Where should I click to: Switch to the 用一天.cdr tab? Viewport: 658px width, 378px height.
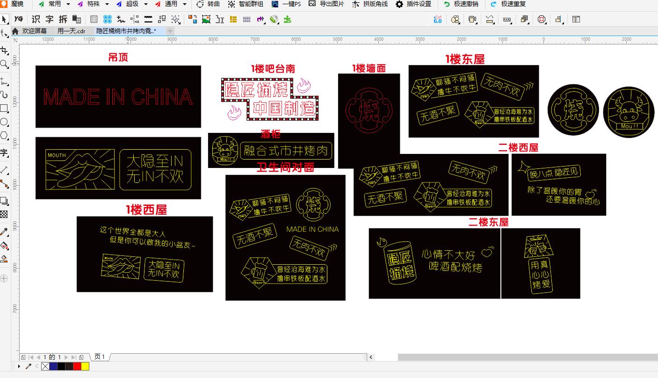pyautogui.click(x=72, y=31)
